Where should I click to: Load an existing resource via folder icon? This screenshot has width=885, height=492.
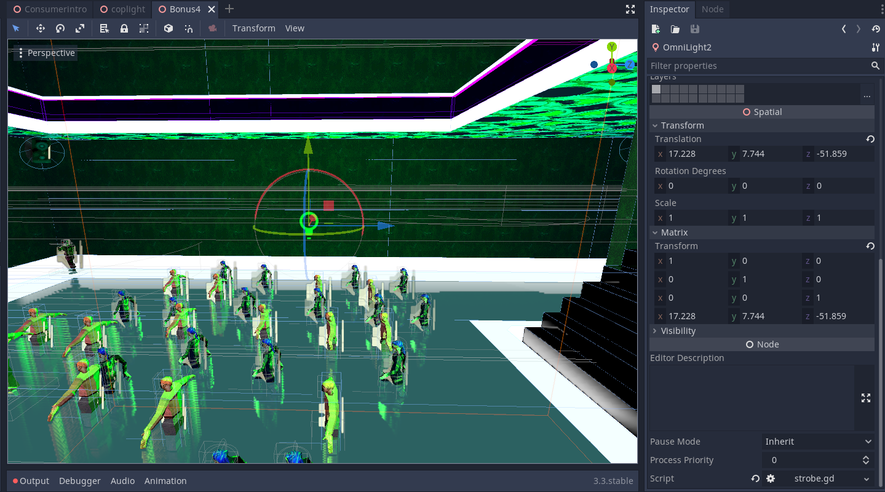pyautogui.click(x=675, y=29)
